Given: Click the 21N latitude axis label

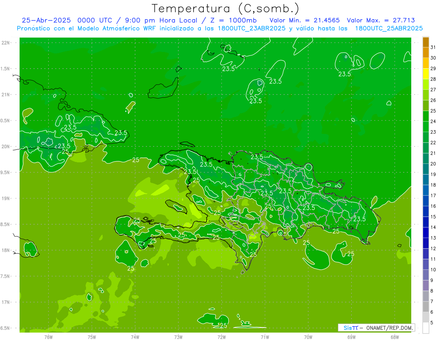Looking at the screenshot, I should (6, 95).
